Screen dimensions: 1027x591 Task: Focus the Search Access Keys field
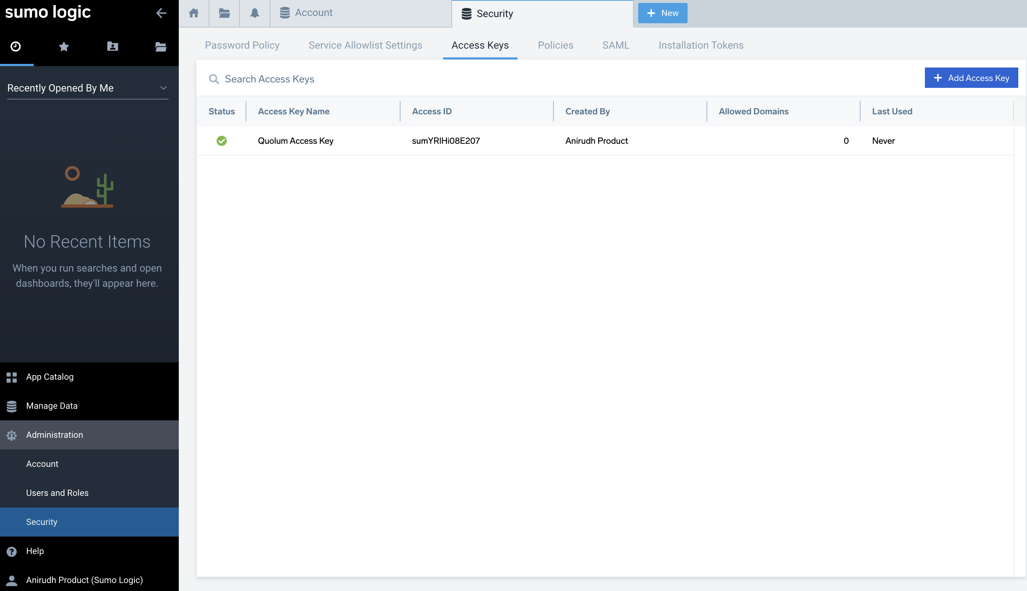pos(269,79)
